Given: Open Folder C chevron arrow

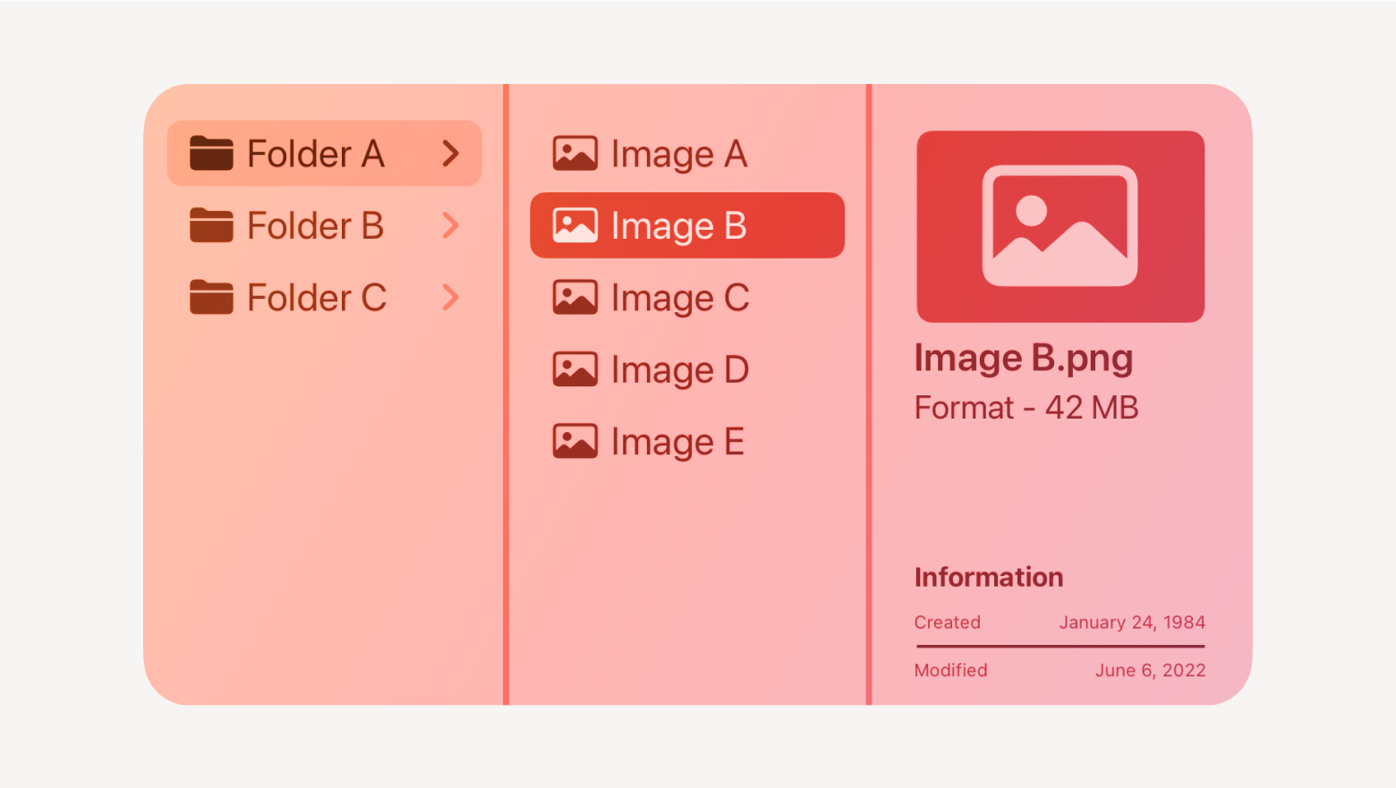Looking at the screenshot, I should tap(451, 297).
